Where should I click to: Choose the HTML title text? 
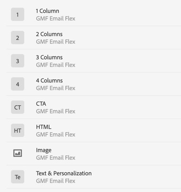(x=44, y=127)
